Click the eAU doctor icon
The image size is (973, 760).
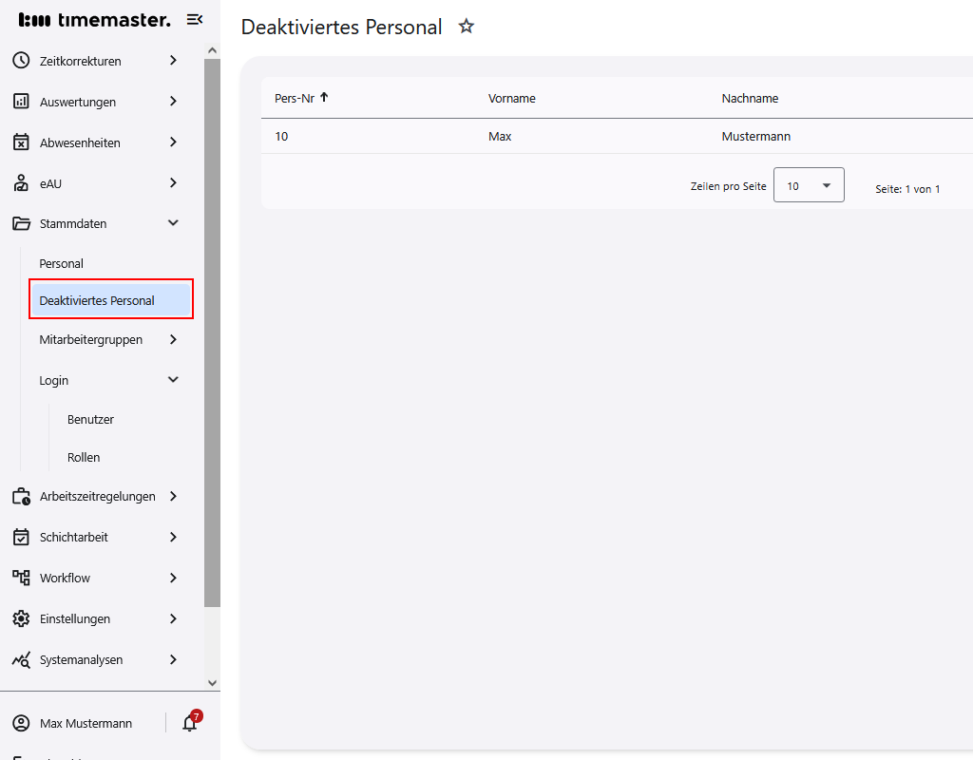point(21,183)
